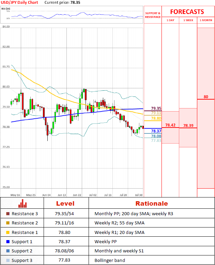This screenshot has height=265, width=215.
Task: Click the RSI (14) indicator label
Action: point(6,9)
